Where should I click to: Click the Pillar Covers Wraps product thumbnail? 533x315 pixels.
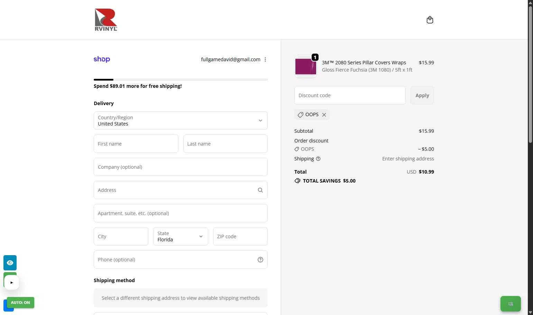(x=306, y=66)
